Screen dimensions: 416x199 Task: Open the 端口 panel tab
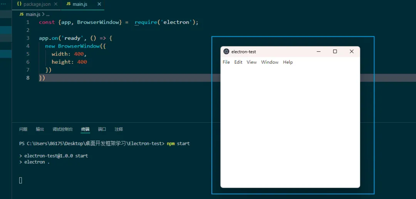102,129
